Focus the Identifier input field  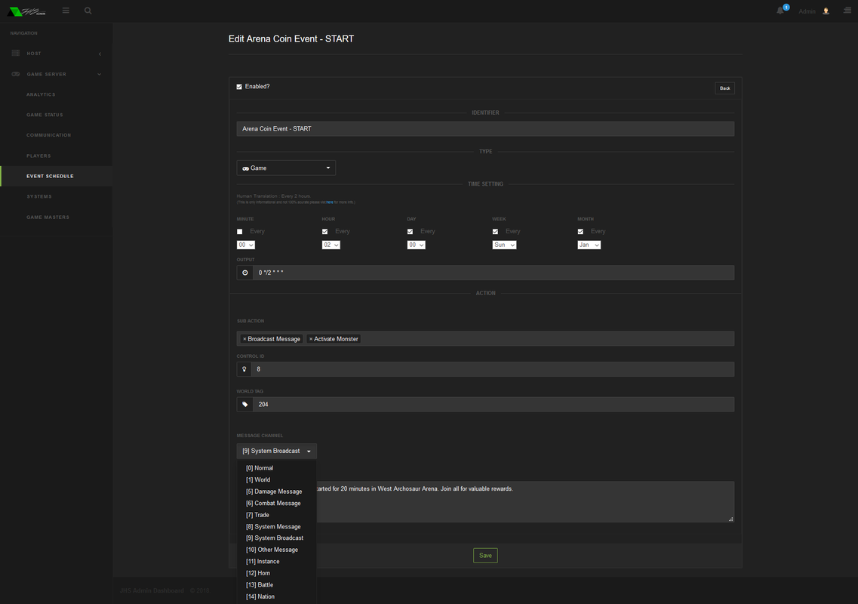pyautogui.click(x=485, y=128)
